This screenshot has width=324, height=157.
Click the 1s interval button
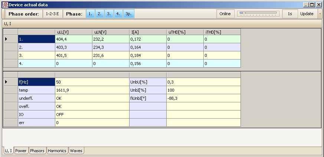(290, 14)
